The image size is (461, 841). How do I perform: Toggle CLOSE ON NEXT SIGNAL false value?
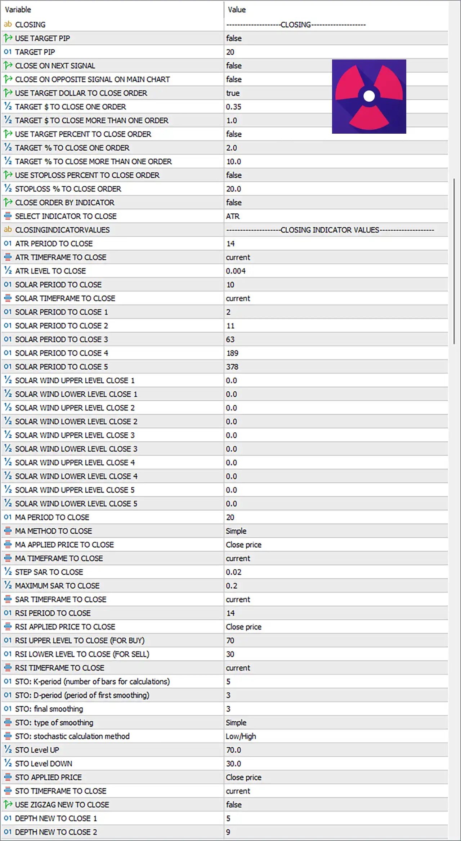coord(336,66)
